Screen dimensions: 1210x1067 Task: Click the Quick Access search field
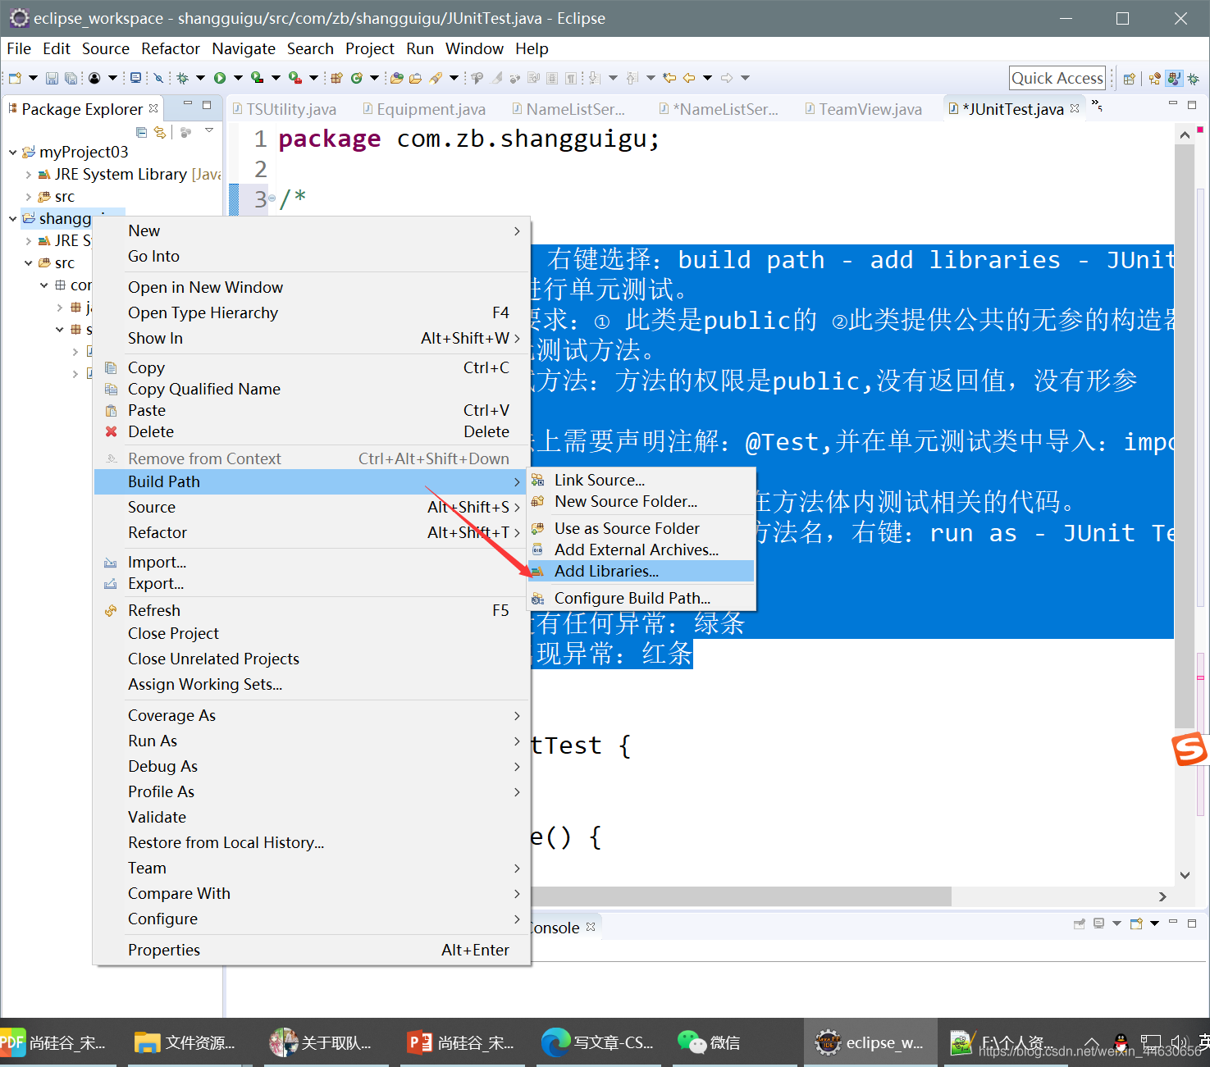[1057, 79]
